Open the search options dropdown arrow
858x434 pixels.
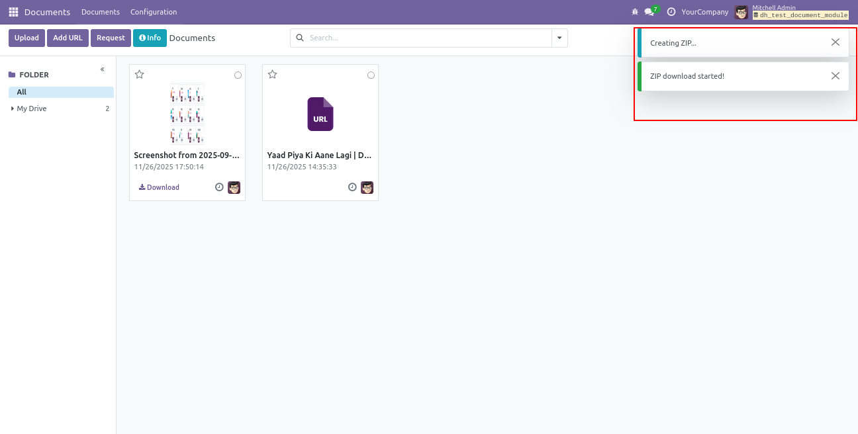[x=559, y=38]
